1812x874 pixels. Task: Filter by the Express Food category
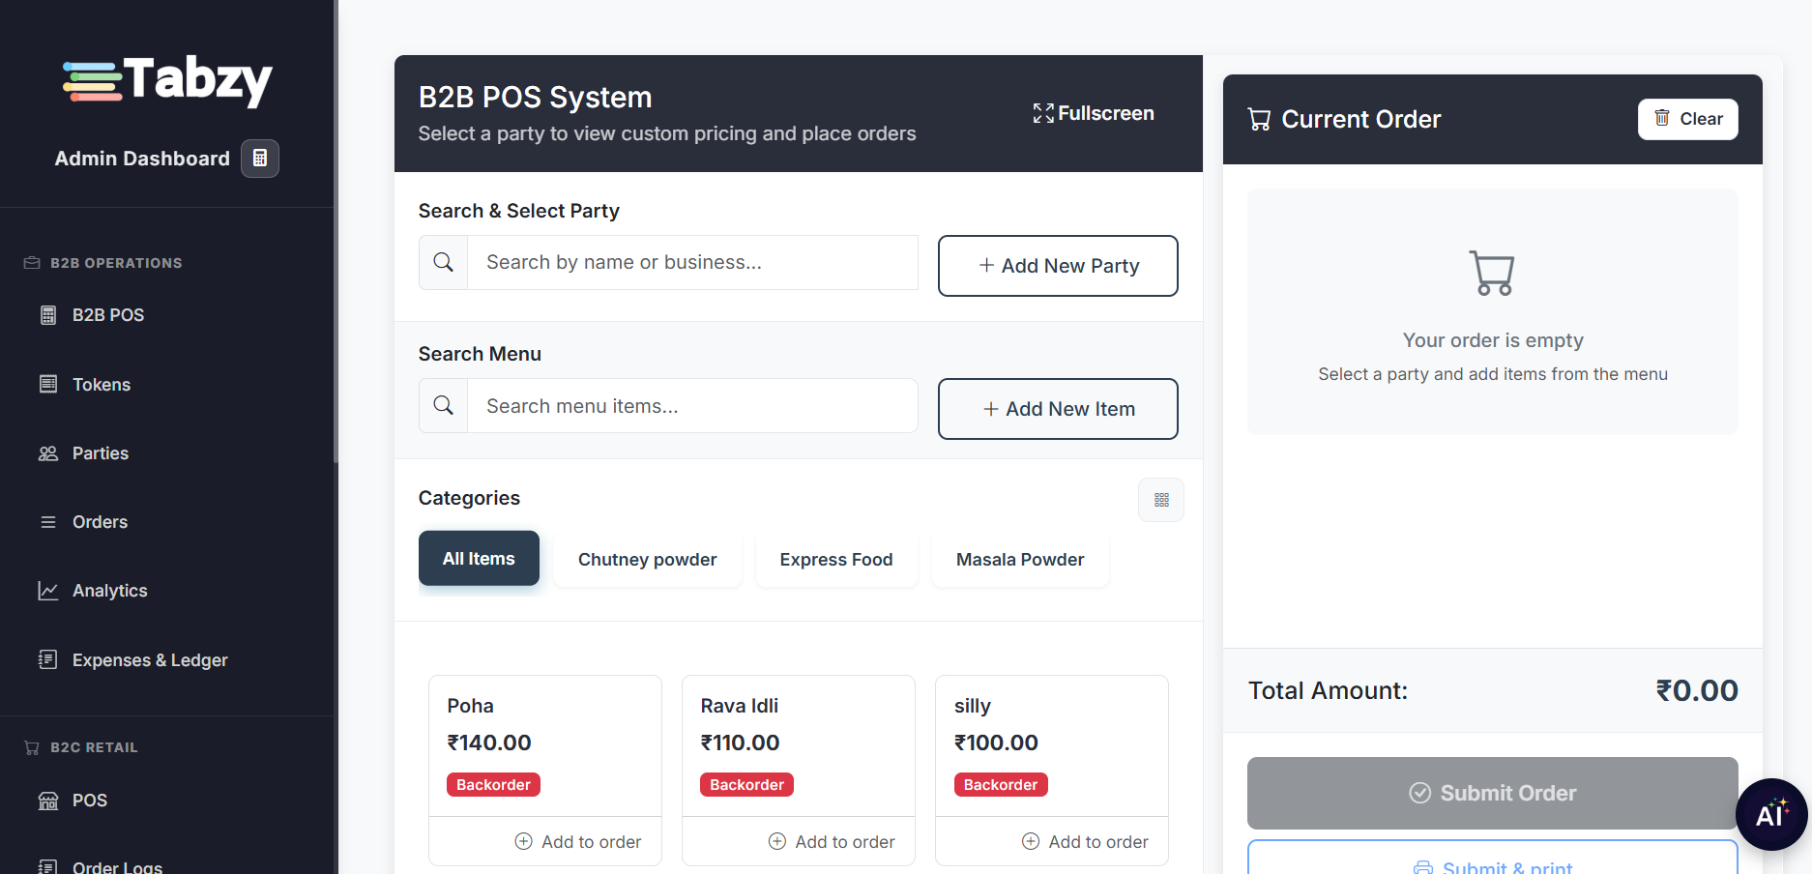835,560
